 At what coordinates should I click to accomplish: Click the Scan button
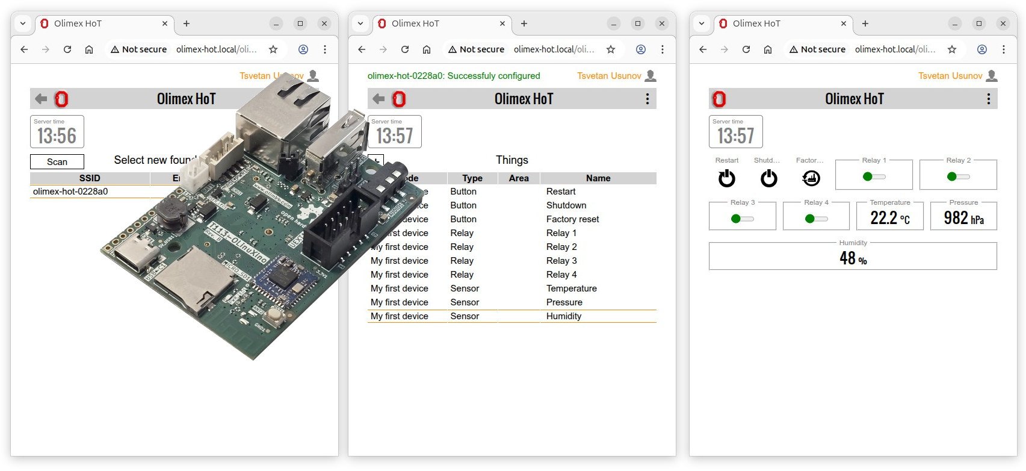[x=57, y=162]
